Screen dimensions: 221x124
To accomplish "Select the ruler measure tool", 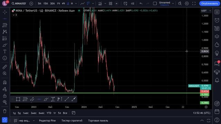I will (5, 67).
